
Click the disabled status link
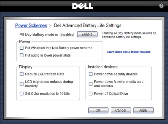pos(67,35)
